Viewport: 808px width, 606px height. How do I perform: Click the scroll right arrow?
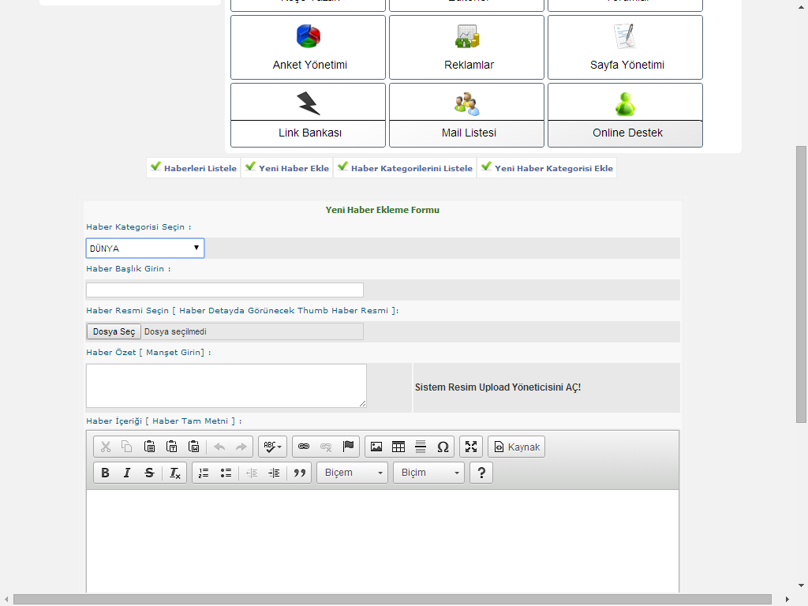pyautogui.click(x=787, y=600)
